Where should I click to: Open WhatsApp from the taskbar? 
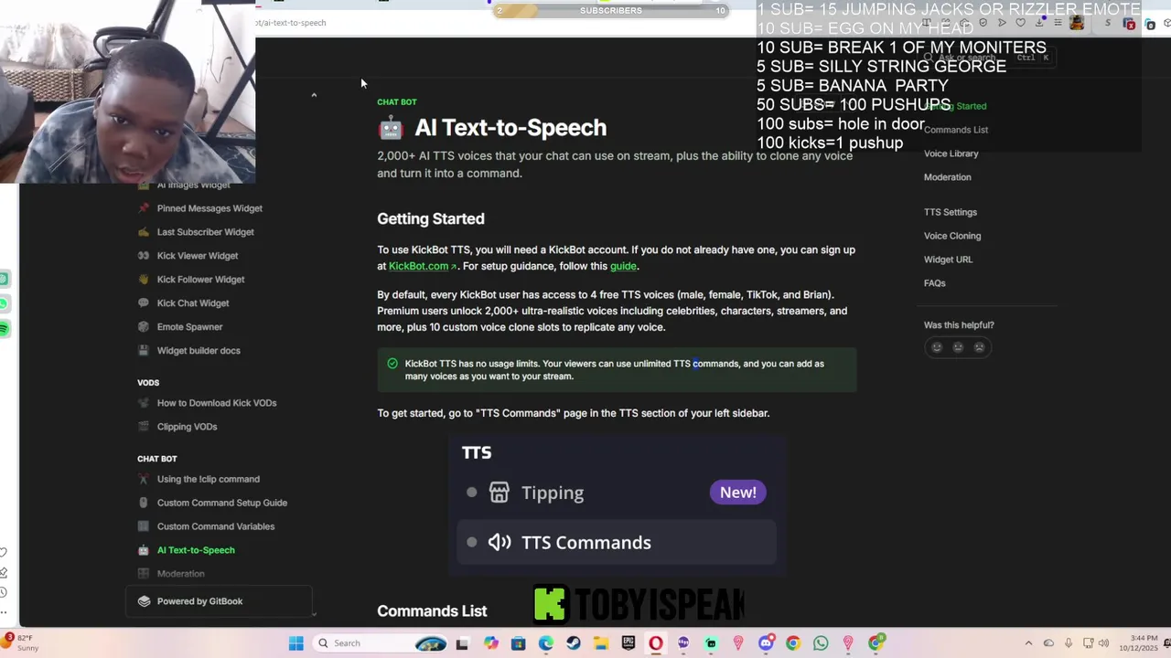(x=821, y=643)
